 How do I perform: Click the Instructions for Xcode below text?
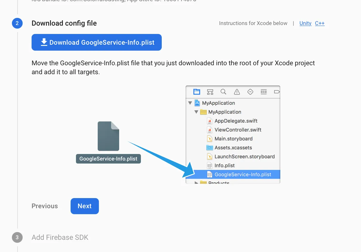pyautogui.click(x=253, y=23)
